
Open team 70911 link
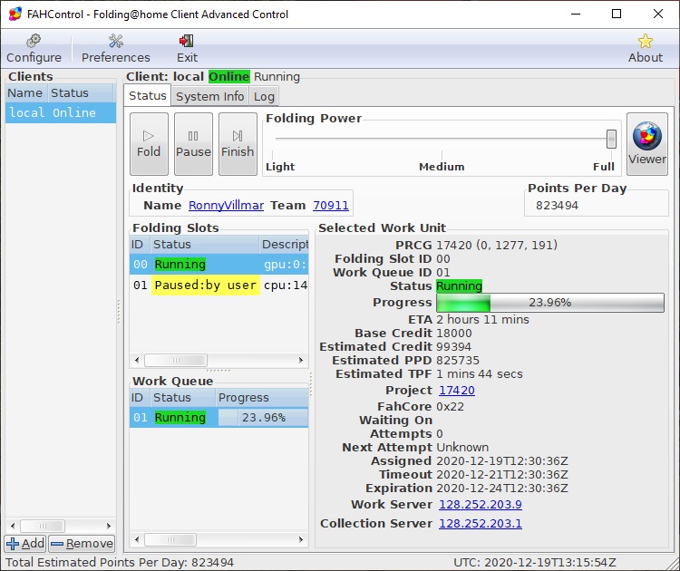pos(330,205)
